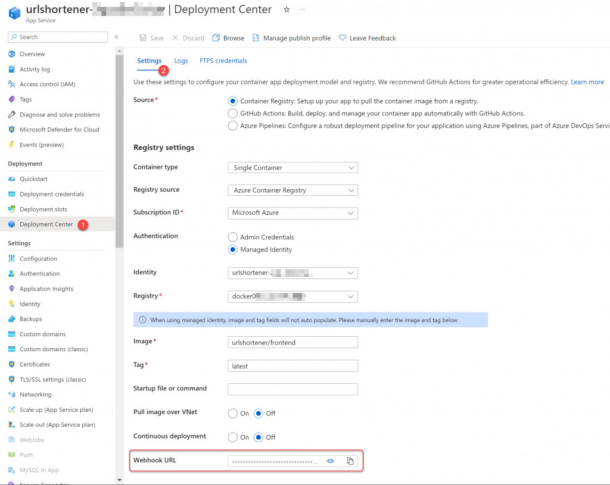Choose Managed Identity authentication
The width and height of the screenshot is (610, 485).
[x=233, y=249]
